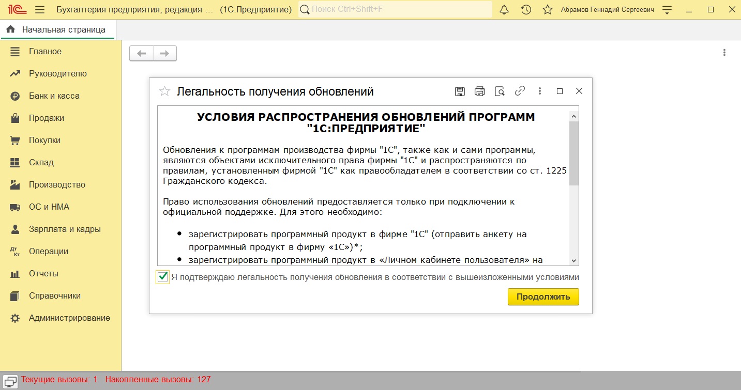Click Продолжить button
Image resolution: width=741 pixels, height=390 pixels.
click(x=543, y=297)
